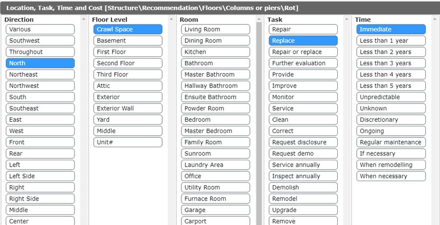Click scroll-up arrow in the Direction column
This screenshot has height=225, width=440.
(x=84, y=19)
